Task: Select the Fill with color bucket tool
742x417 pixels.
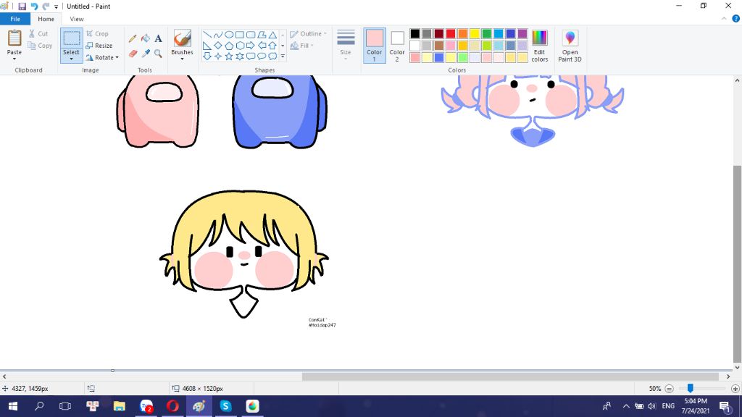Action: point(145,39)
